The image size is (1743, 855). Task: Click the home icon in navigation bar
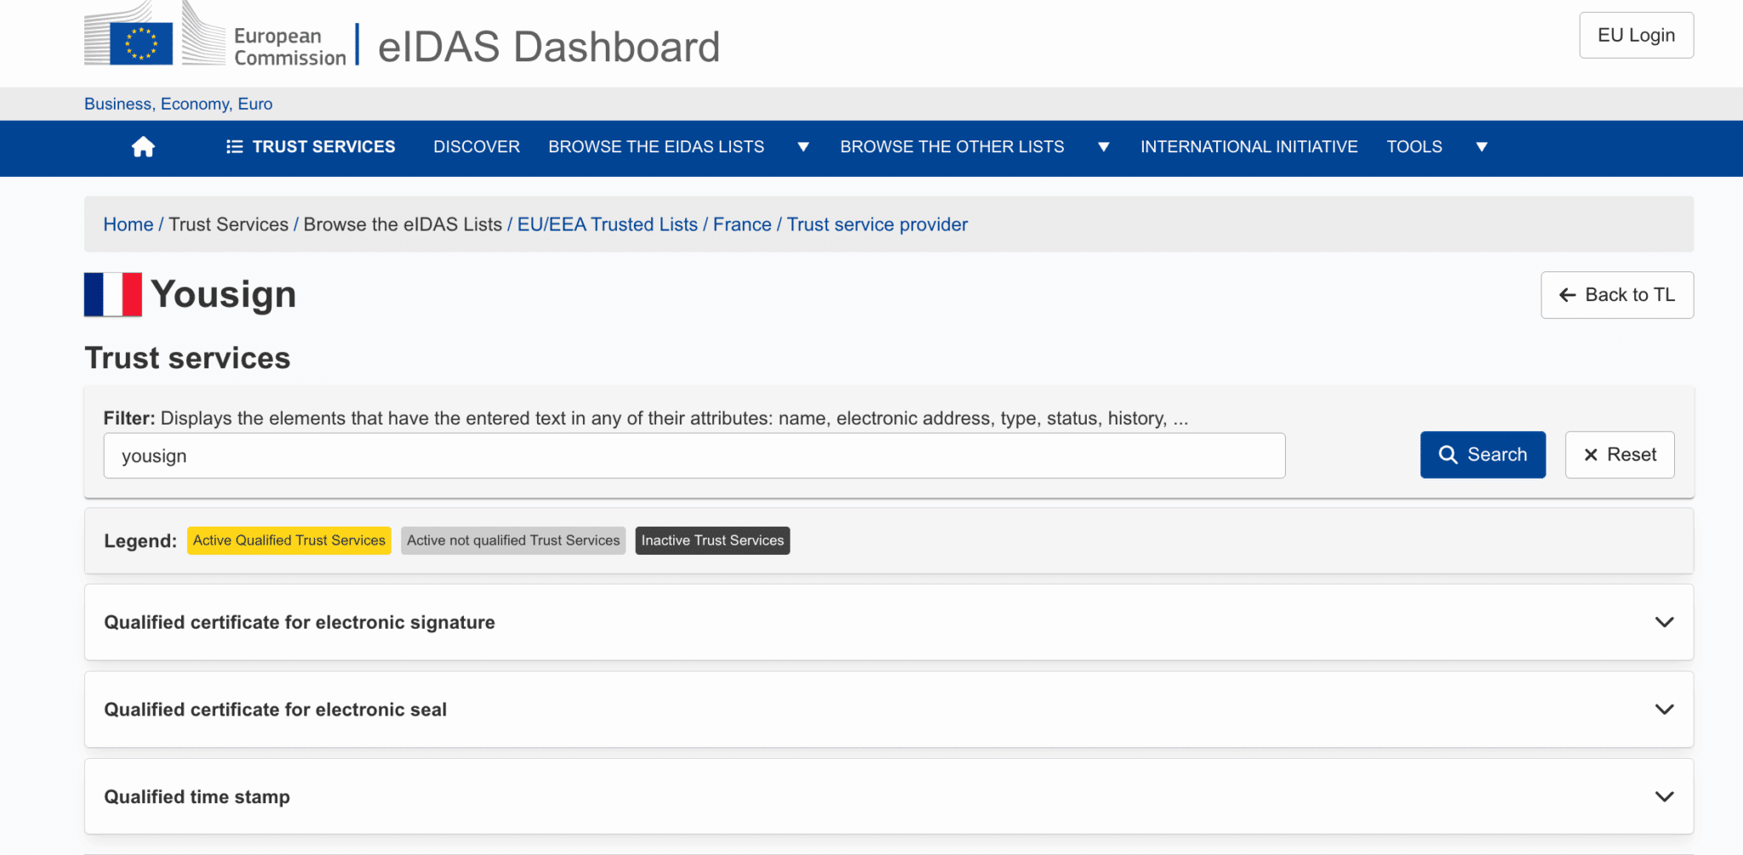143,147
